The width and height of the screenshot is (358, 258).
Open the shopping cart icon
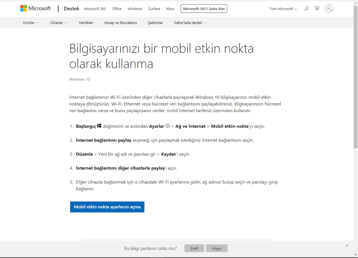pyautogui.click(x=317, y=8)
